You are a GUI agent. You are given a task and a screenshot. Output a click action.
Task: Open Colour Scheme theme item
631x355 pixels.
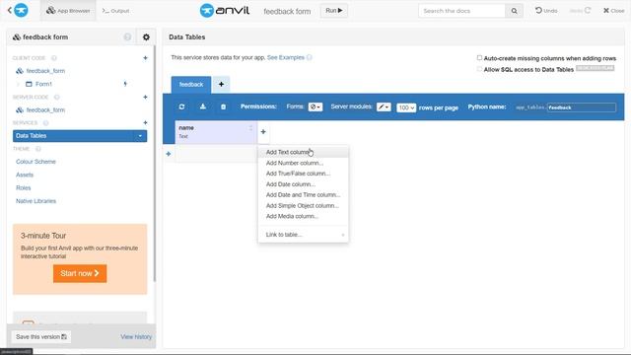click(35, 162)
